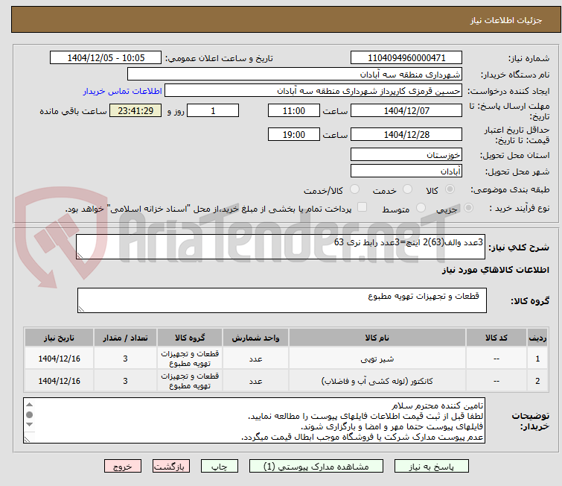
Task: Click the buyer notes text area
Action: [254, 420]
